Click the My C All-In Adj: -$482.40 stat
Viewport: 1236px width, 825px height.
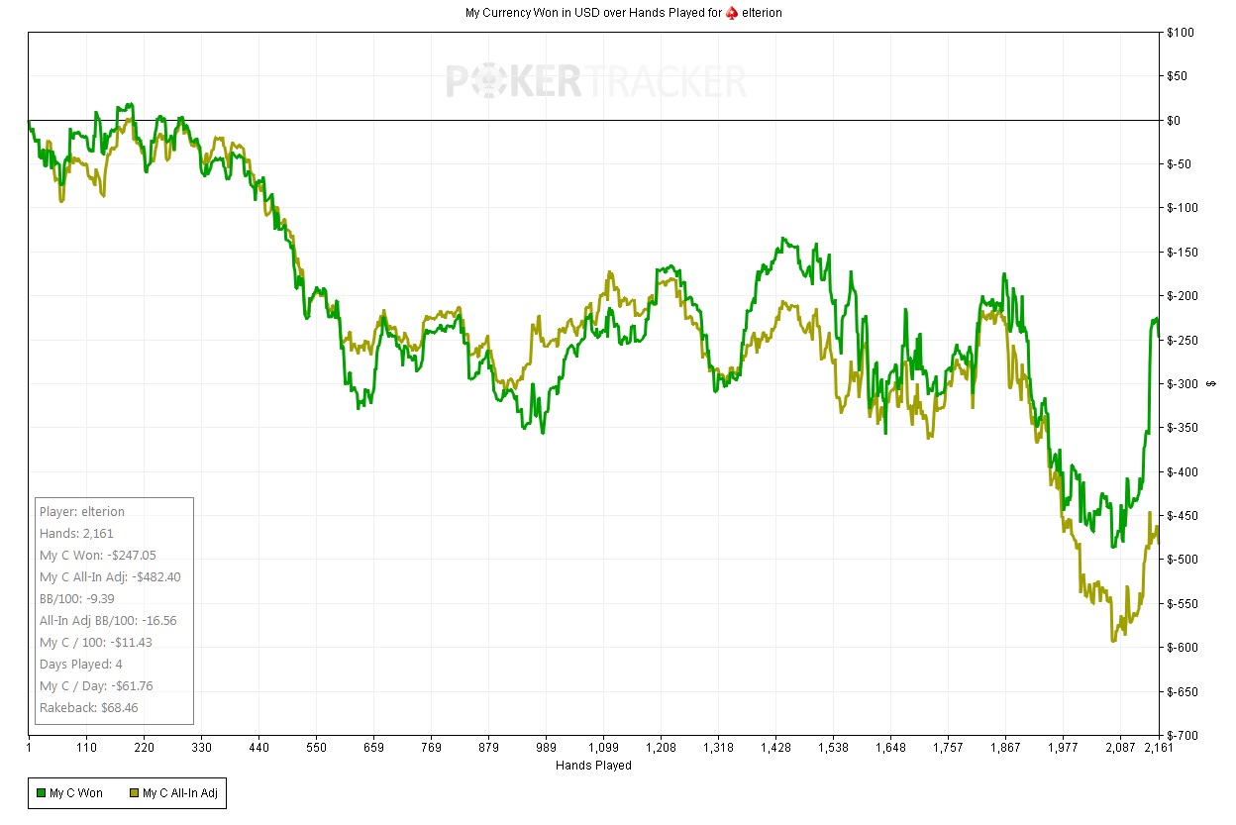coord(110,577)
